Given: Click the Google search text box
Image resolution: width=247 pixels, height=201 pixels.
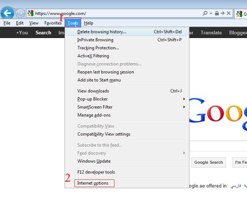Looking at the screenshot, I should (218, 146).
